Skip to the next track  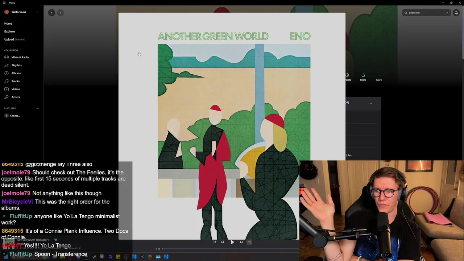[241, 242]
